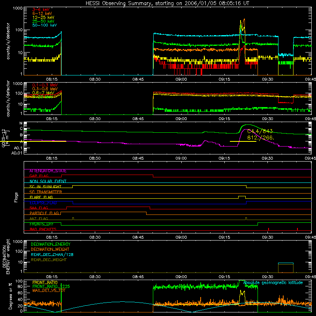Click the 0.3-0.8 MeV legend label
The image size is (316, 316).
click(x=45, y=89)
